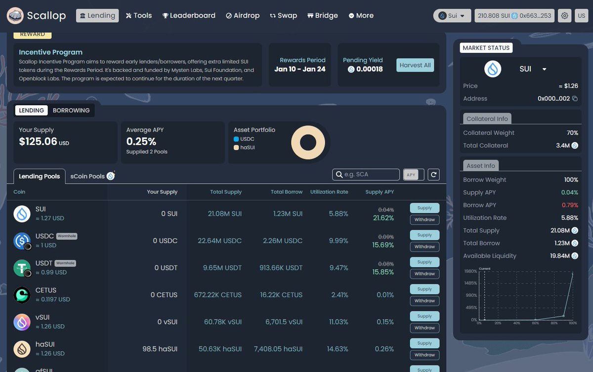Harvest All pending yield
The image size is (593, 372).
pos(415,65)
